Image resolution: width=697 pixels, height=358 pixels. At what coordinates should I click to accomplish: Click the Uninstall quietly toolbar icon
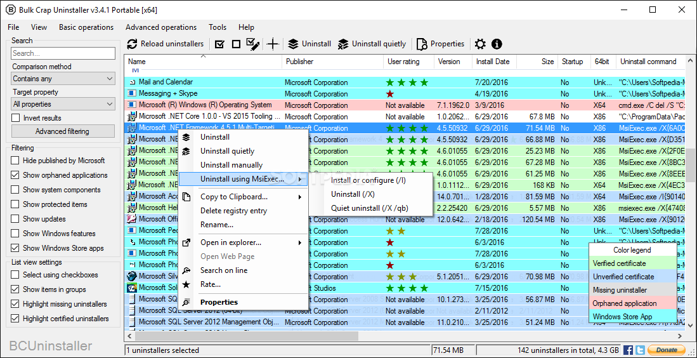[x=342, y=44]
